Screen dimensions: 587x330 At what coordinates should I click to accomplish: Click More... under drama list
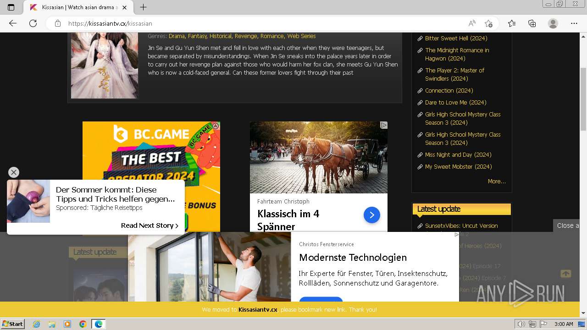[x=497, y=181]
